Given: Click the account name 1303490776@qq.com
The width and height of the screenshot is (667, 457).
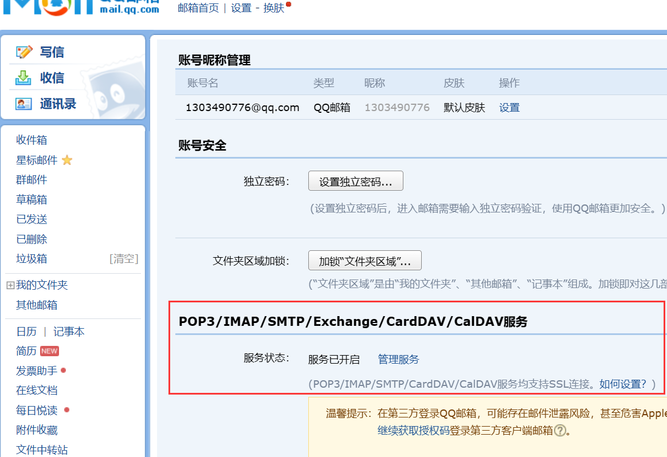Looking at the screenshot, I should pyautogui.click(x=242, y=108).
